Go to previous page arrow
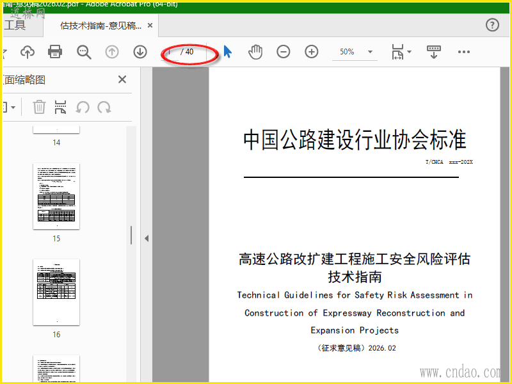The width and height of the screenshot is (512, 384). (x=112, y=52)
